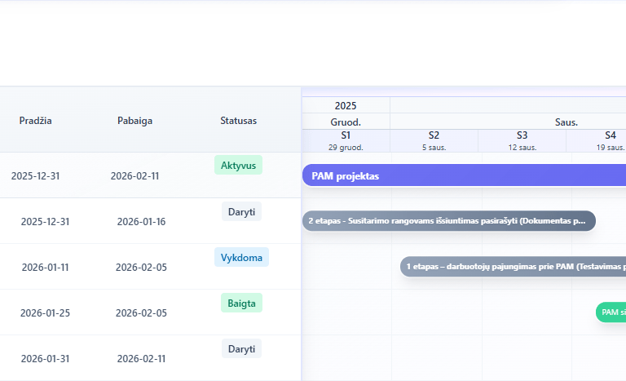The image size is (626, 381).
Task: Click the Vykdoma status badge
Action: 241,258
